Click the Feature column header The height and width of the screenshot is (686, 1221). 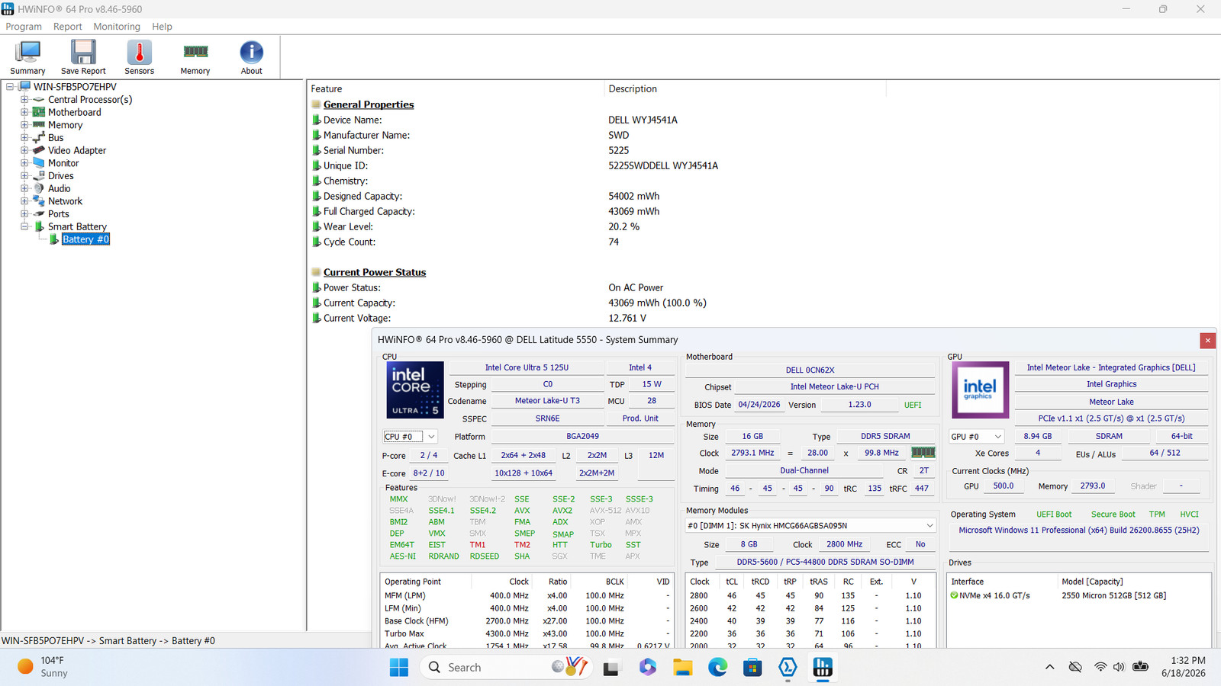456,89
